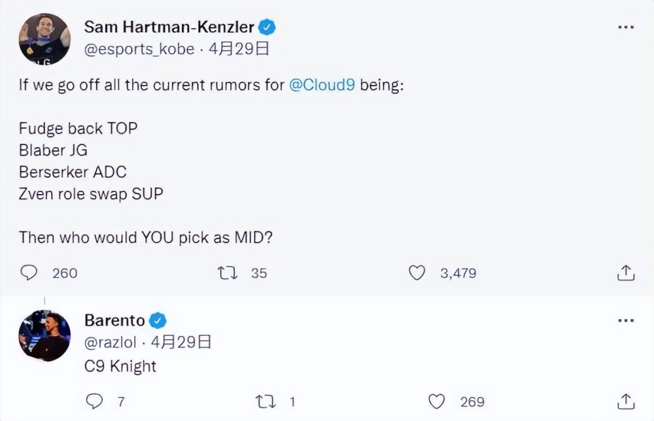The image size is (654, 421).
Task: Visit the @esports_kobe handle
Action: pyautogui.click(x=139, y=49)
